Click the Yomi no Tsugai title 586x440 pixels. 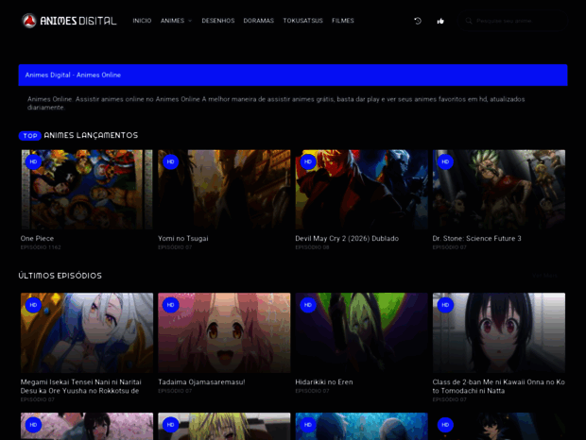click(183, 239)
